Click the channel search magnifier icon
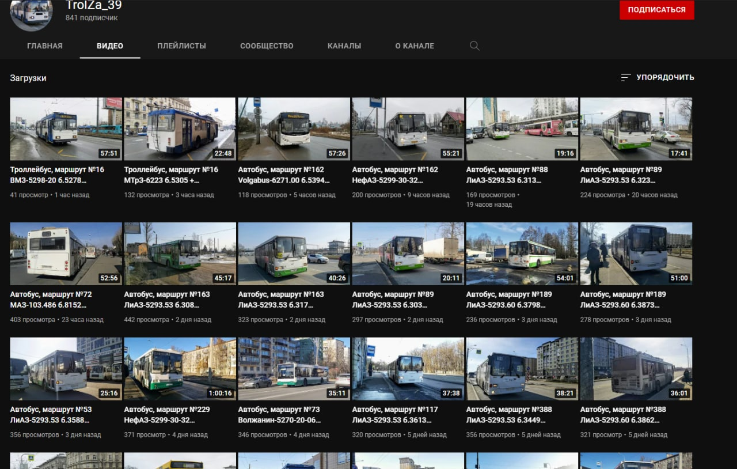Screen dimensions: 737x469 click(x=474, y=46)
